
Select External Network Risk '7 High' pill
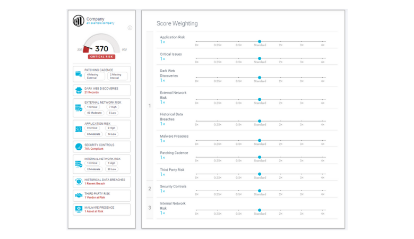click(113, 107)
